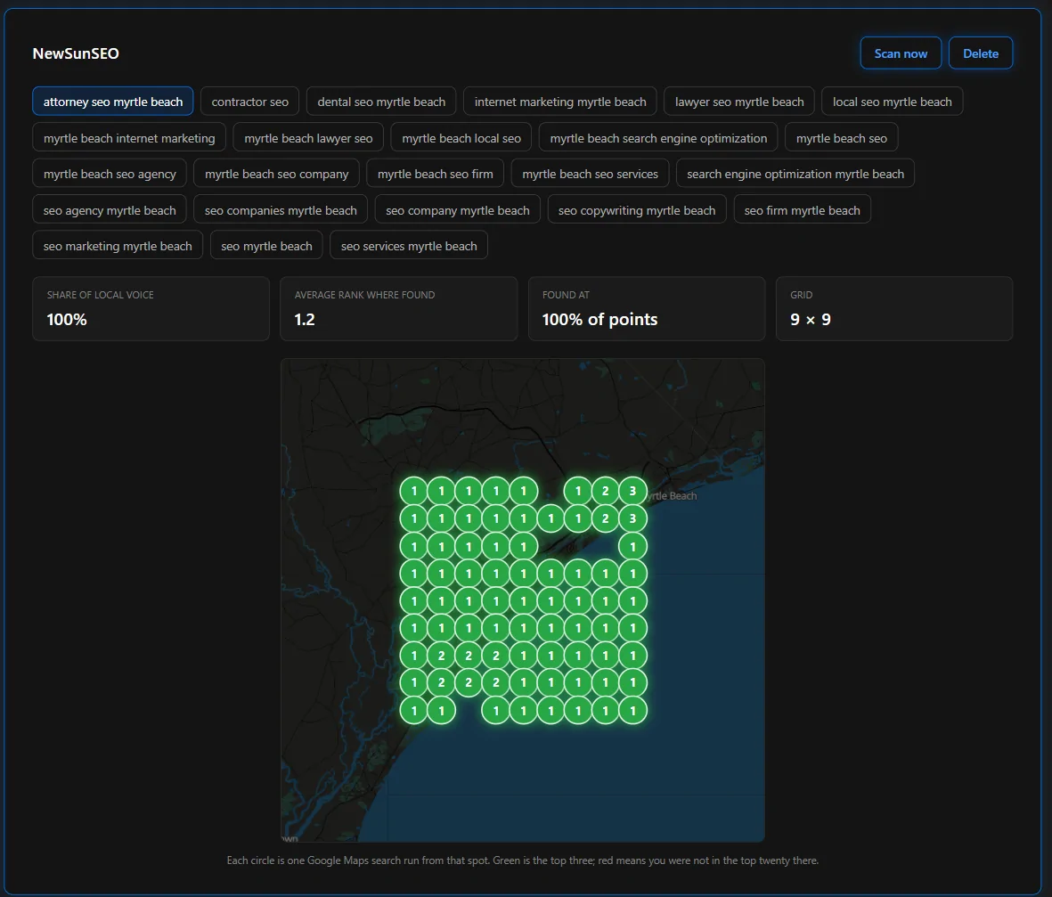Select seo services myrtle beach keyword

click(409, 246)
